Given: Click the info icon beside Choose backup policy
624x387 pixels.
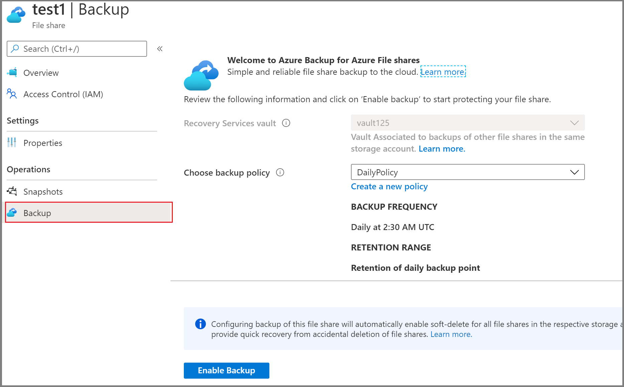Looking at the screenshot, I should pos(280,172).
